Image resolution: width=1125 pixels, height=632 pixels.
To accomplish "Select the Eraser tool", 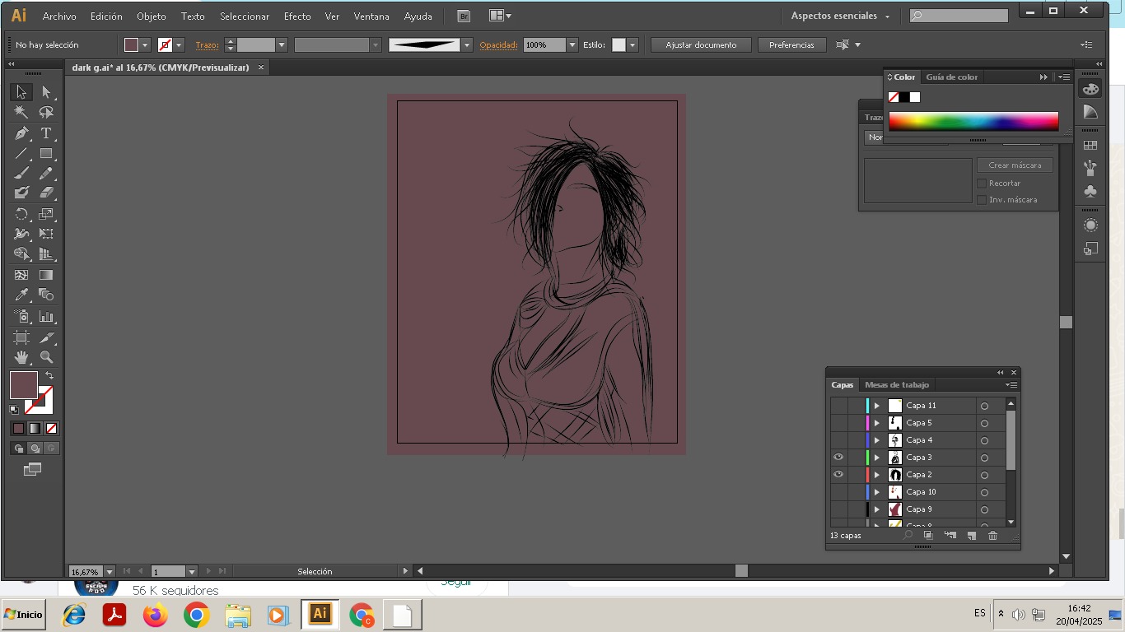I will pos(46,193).
